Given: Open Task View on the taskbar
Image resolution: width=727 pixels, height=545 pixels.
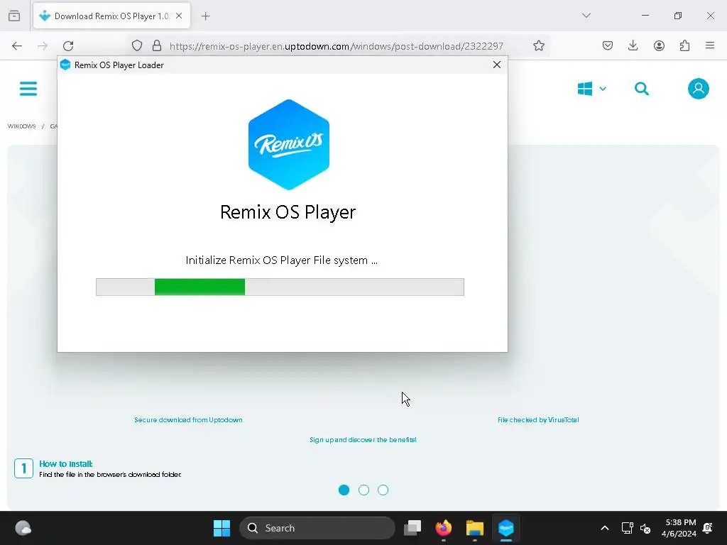Looking at the screenshot, I should coord(412,528).
